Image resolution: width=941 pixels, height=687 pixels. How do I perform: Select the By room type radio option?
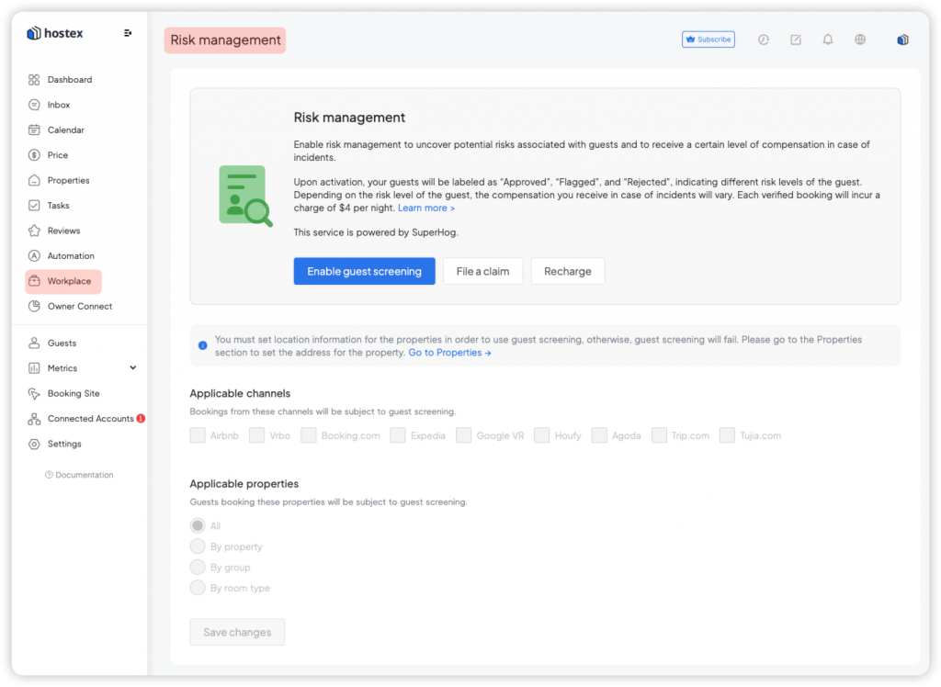tap(198, 588)
